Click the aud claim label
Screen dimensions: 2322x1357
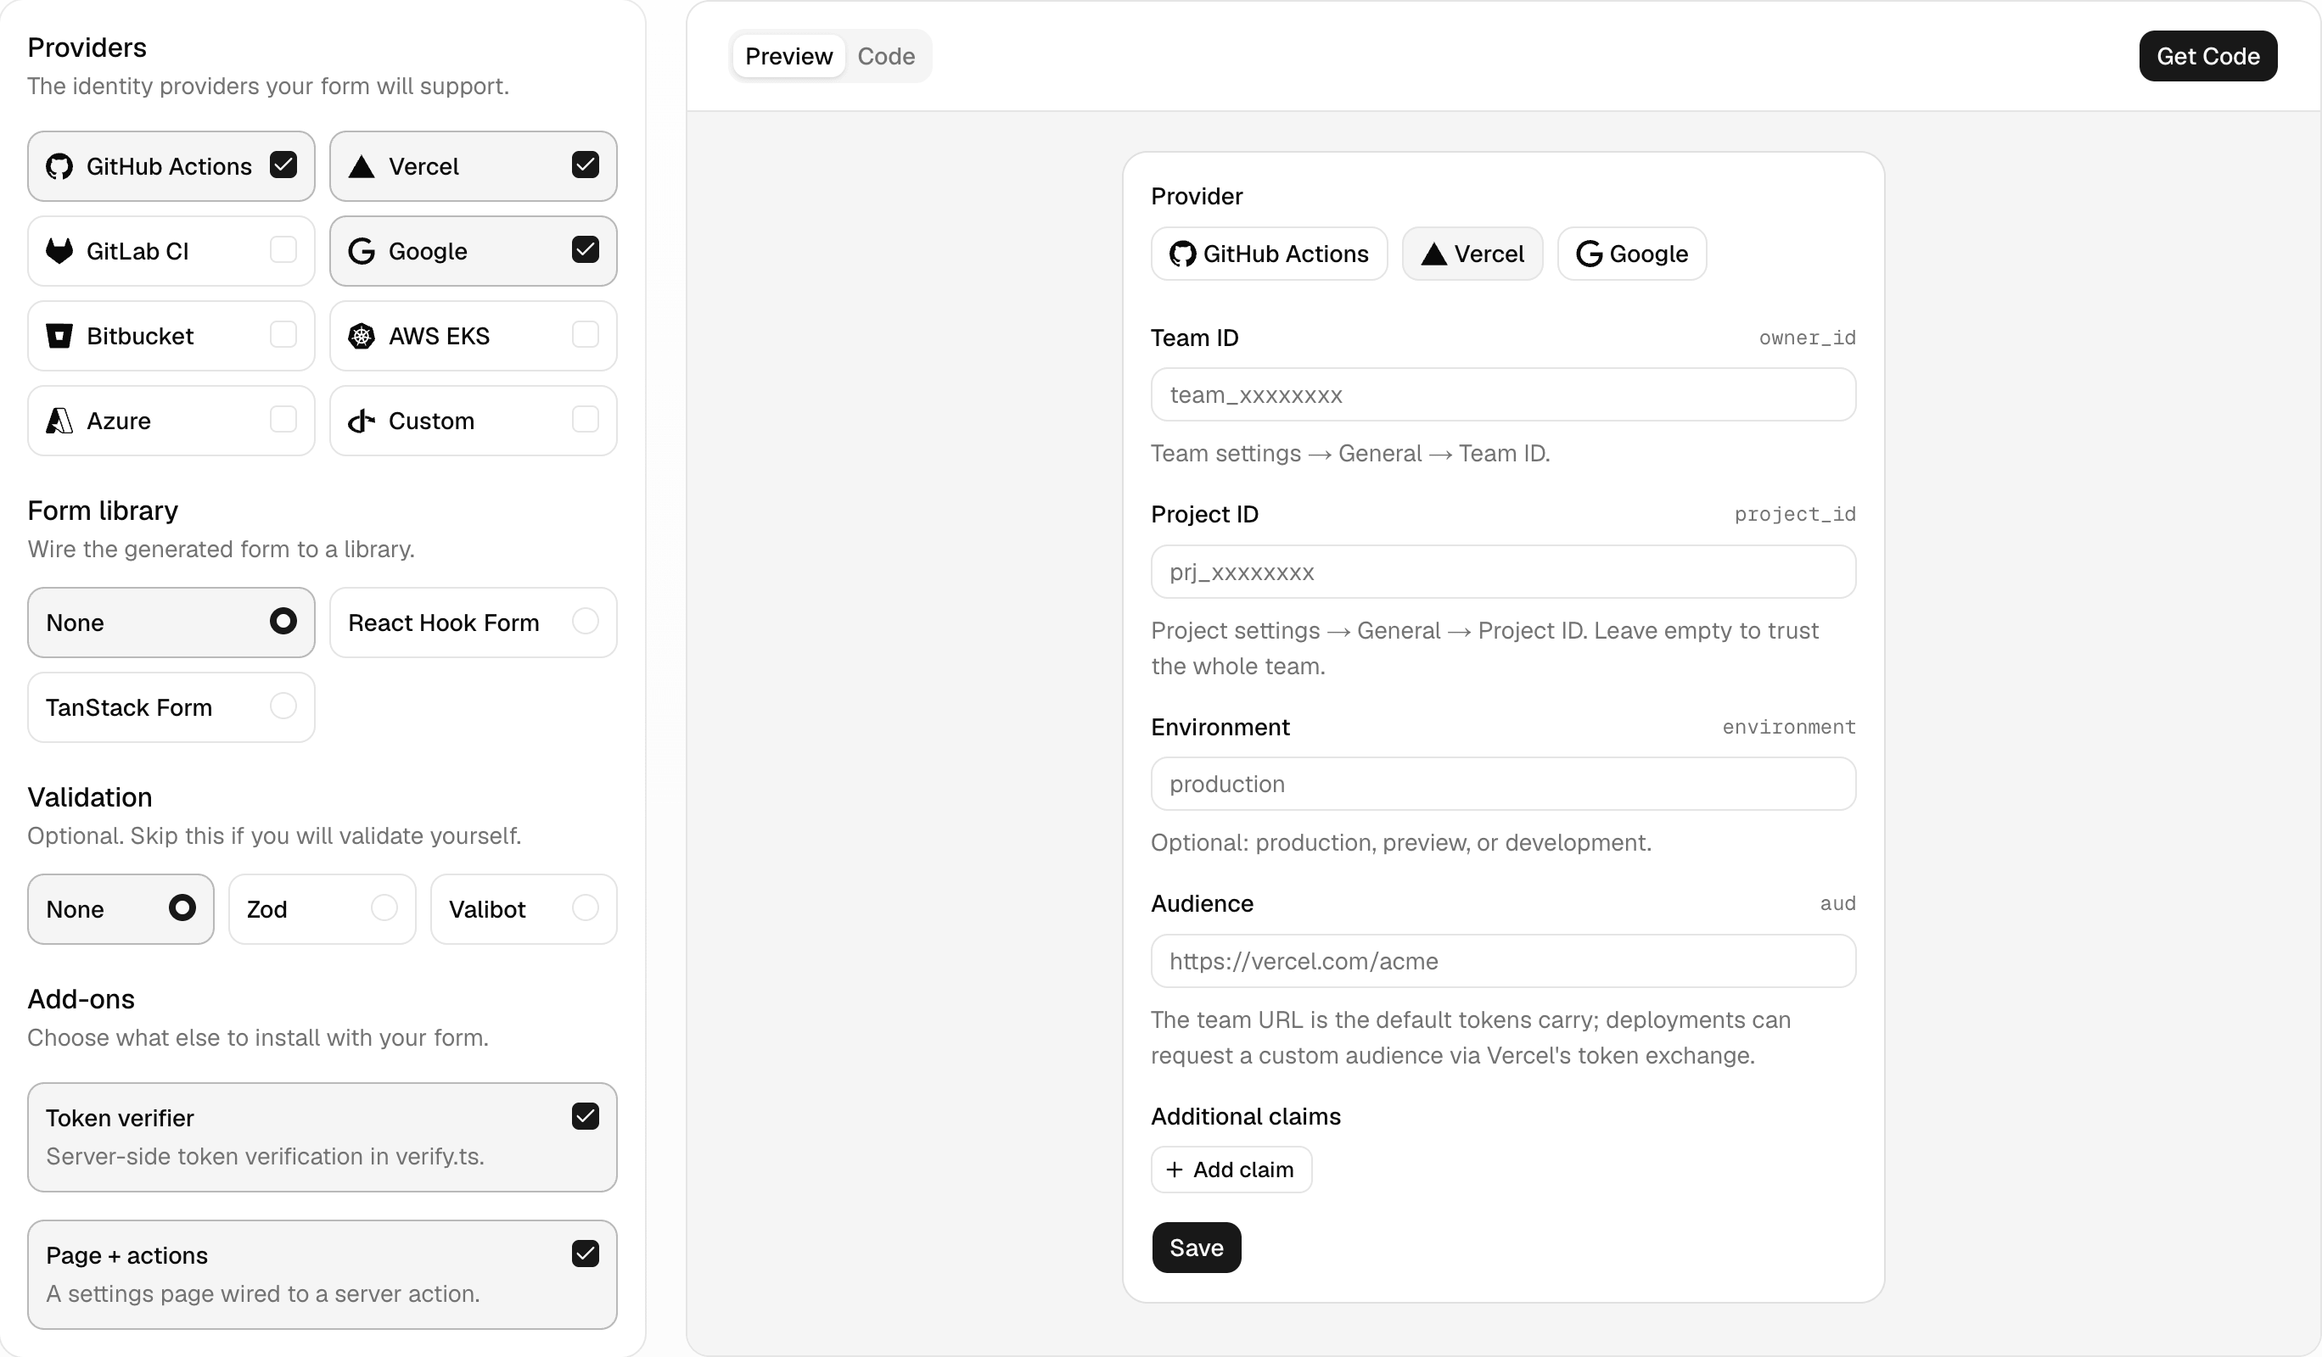(1837, 904)
